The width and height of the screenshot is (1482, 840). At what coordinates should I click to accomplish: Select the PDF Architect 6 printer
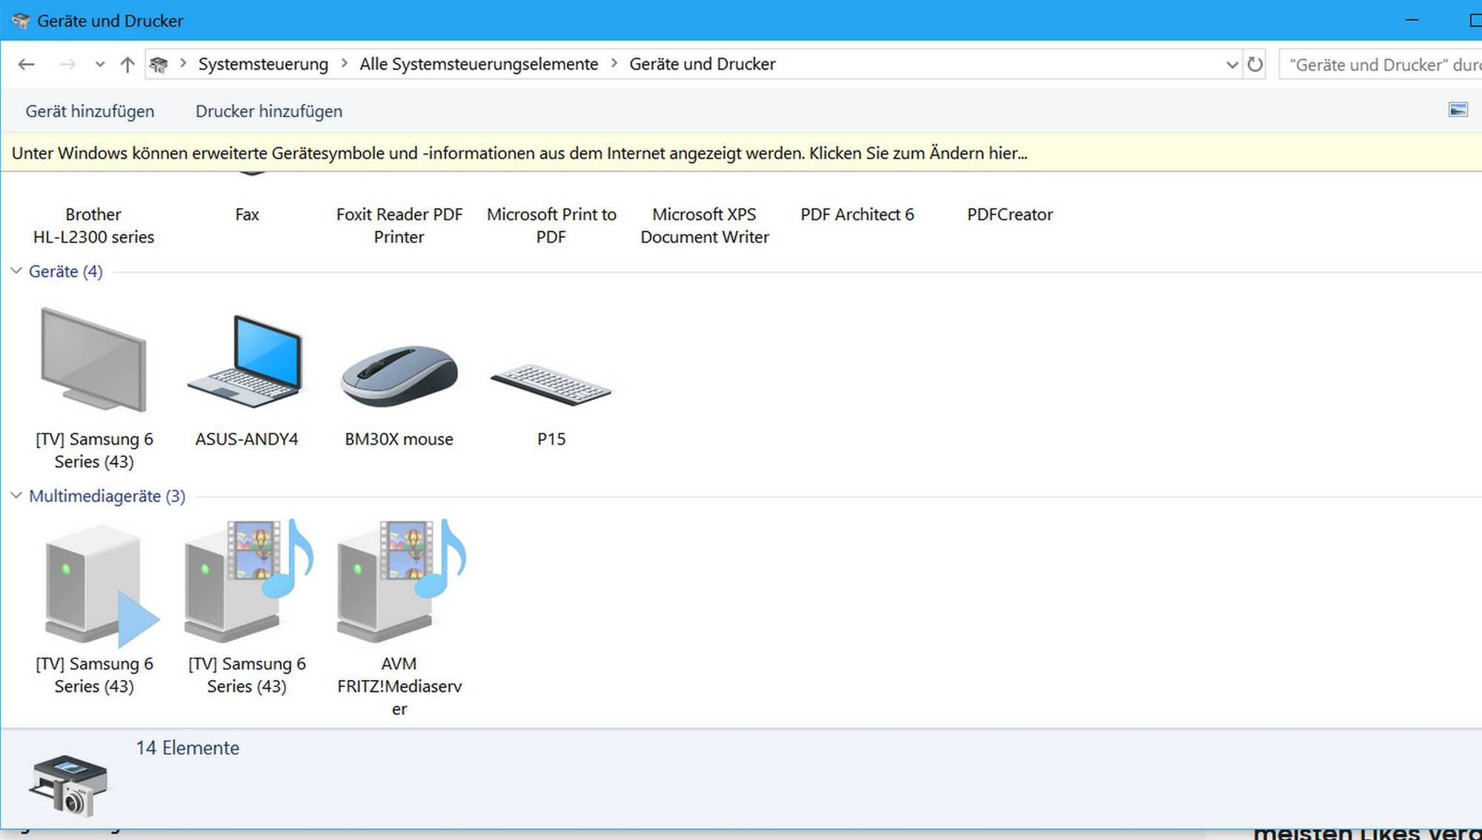coord(857,214)
